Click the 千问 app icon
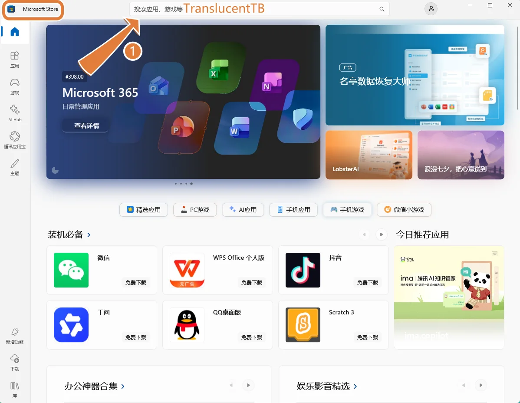520x403 pixels. click(x=71, y=325)
